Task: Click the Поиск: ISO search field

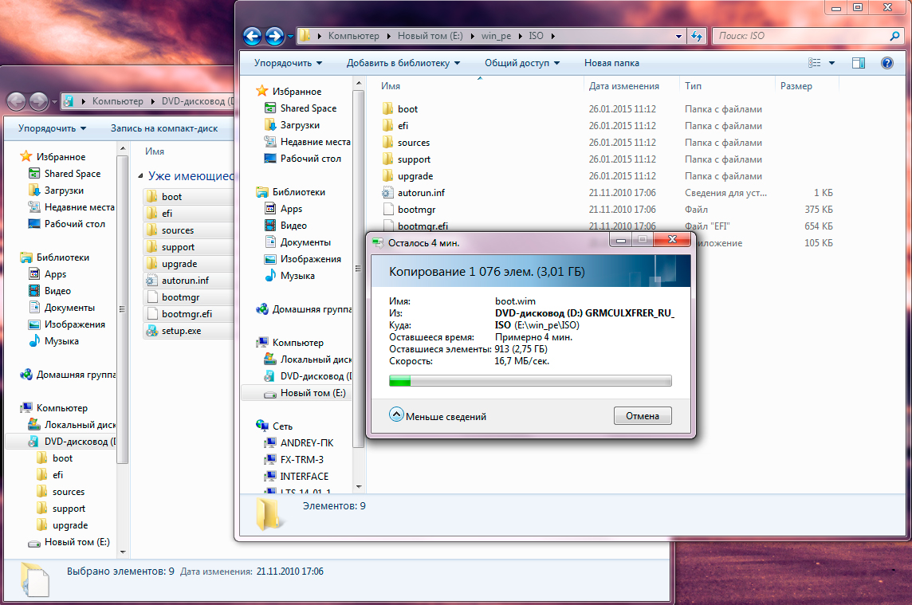Action: [800, 36]
